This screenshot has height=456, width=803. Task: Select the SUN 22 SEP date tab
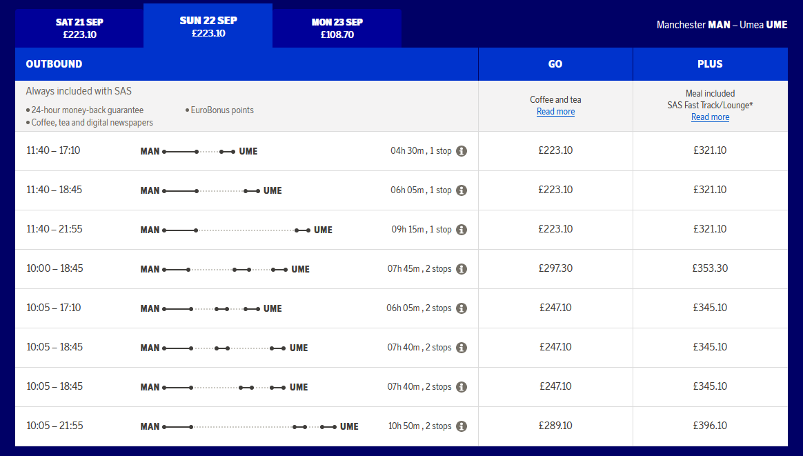coord(208,26)
